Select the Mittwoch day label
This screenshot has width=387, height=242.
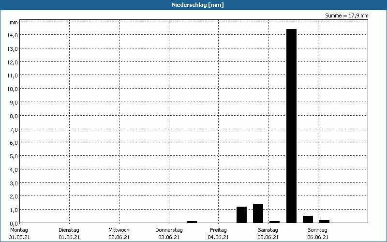click(x=119, y=230)
